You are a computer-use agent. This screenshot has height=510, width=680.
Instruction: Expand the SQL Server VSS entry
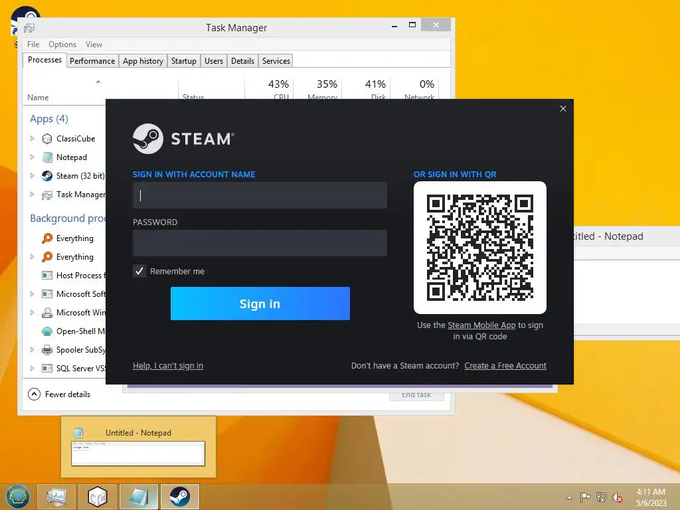[x=32, y=368]
